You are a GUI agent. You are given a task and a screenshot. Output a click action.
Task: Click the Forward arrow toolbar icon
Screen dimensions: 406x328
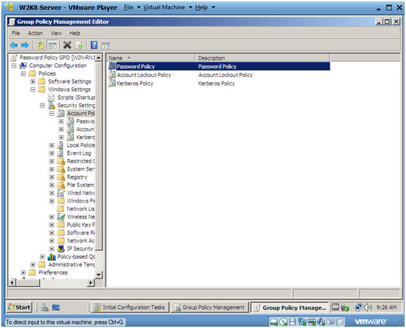click(25, 45)
